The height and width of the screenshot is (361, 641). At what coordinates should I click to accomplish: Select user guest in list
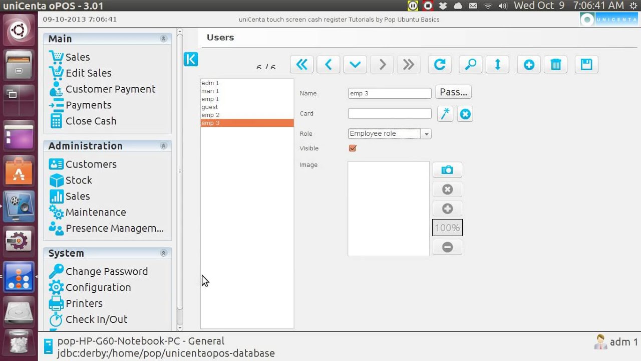(x=247, y=107)
